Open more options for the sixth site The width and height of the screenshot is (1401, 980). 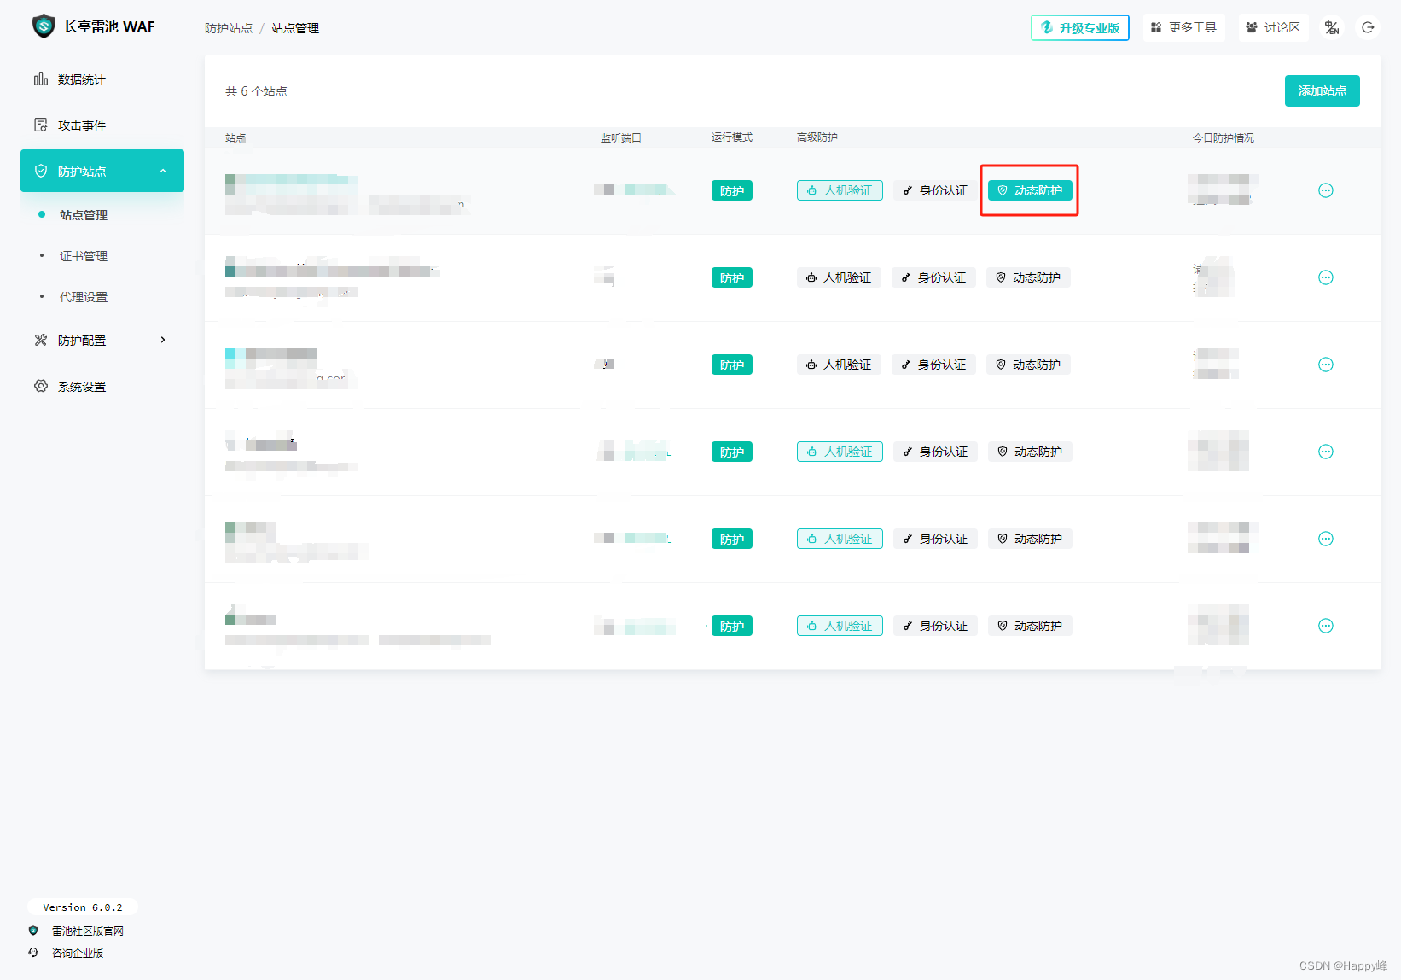click(1326, 626)
